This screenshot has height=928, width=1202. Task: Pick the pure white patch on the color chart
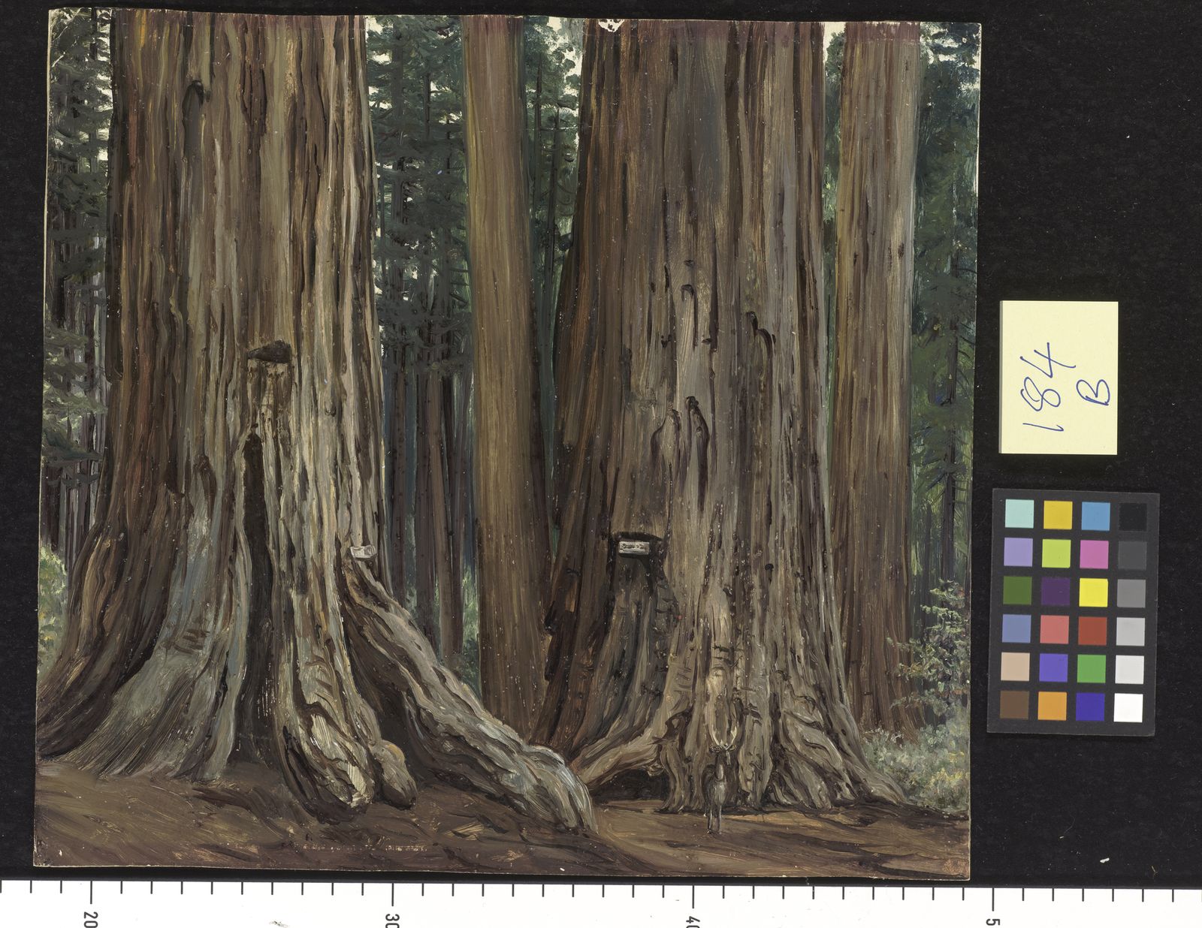click(x=1129, y=708)
